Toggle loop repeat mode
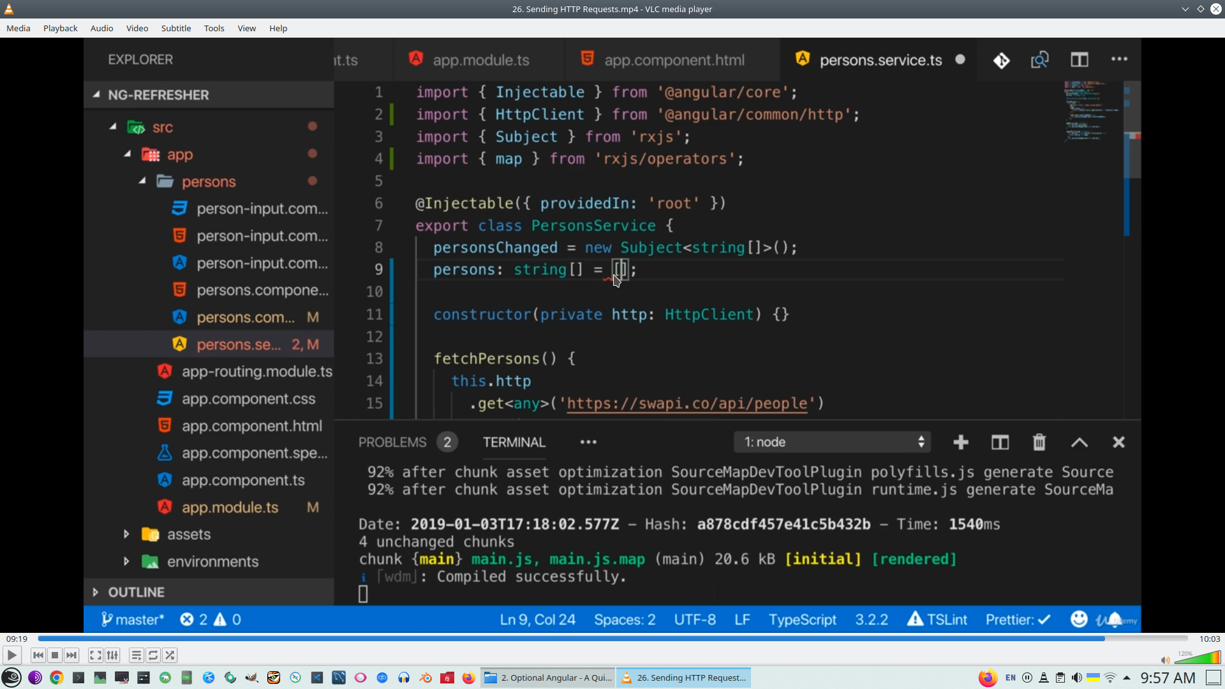1225x689 pixels. [x=153, y=655]
